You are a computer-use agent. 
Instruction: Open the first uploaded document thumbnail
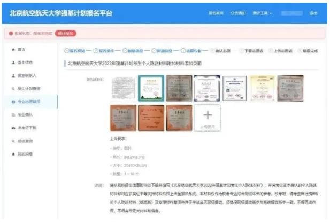pyautogui.click(x=122, y=88)
